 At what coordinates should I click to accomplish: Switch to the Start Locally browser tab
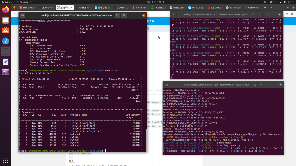[x=215, y=8]
